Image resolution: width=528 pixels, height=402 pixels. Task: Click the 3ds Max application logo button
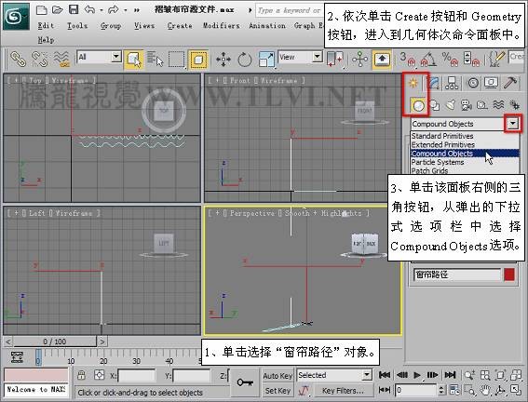pos(16,16)
